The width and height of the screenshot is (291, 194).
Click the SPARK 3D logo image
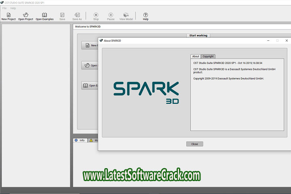(146, 93)
